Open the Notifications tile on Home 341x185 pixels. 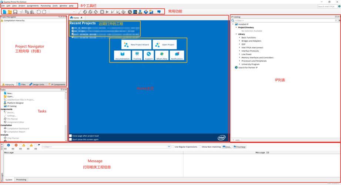coord(177,55)
